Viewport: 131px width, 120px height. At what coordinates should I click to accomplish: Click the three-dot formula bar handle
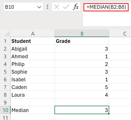48,7
